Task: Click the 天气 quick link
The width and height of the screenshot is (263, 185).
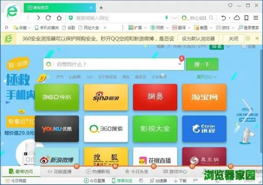Action: click(x=60, y=77)
